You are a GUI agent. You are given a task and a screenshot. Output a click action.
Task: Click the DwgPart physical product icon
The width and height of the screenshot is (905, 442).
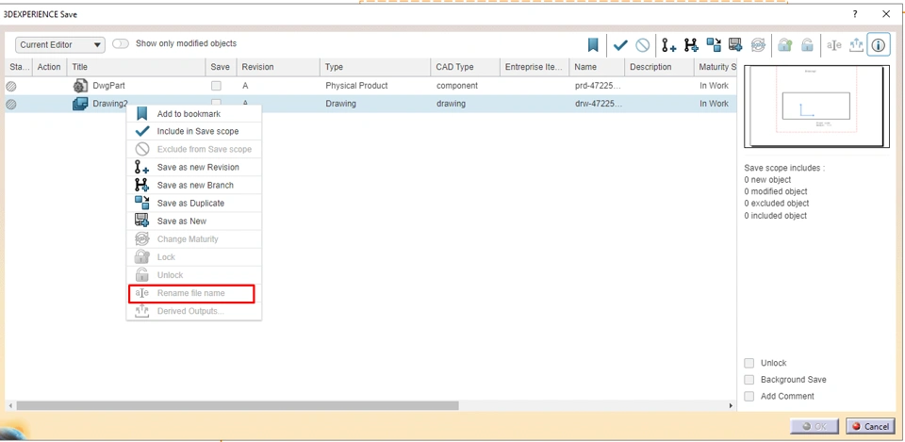pos(79,86)
